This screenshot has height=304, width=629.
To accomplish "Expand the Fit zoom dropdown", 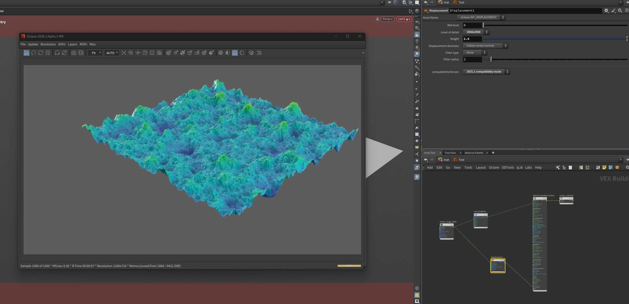I will tap(95, 53).
